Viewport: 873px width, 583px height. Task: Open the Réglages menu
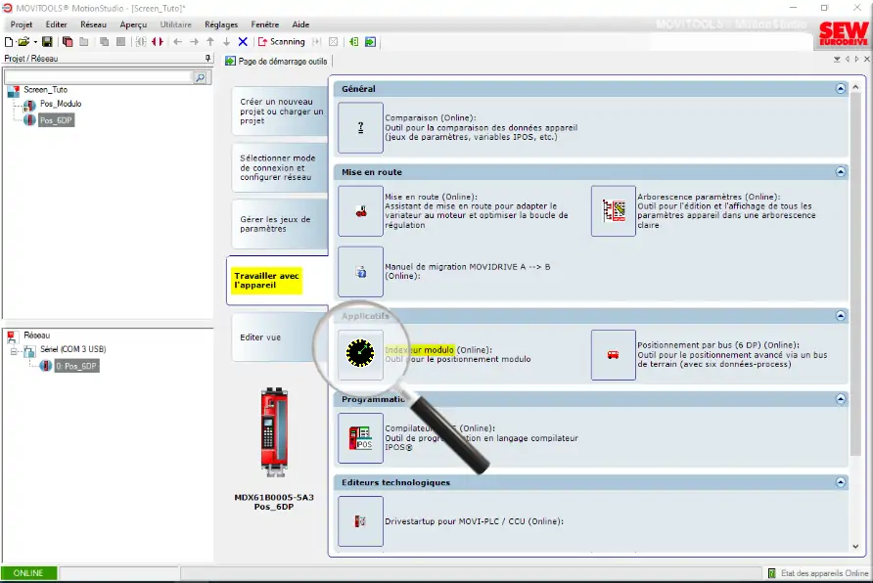coord(221,24)
